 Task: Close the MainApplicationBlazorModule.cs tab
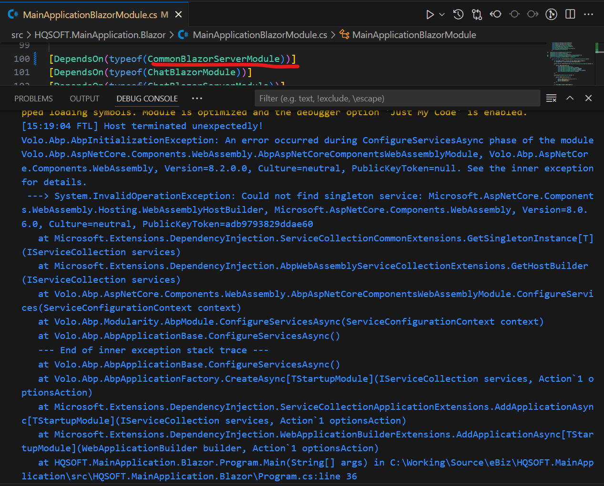pos(179,15)
